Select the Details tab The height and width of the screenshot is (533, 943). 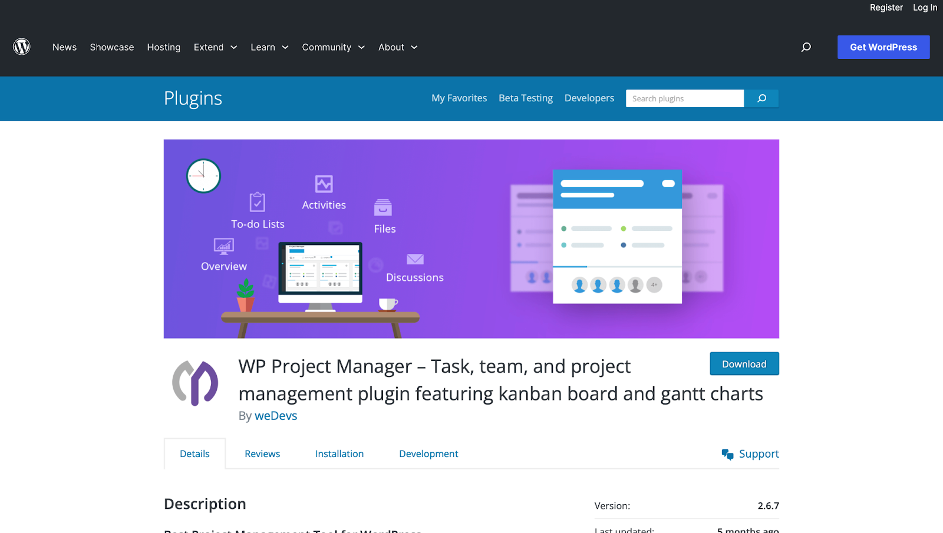194,453
